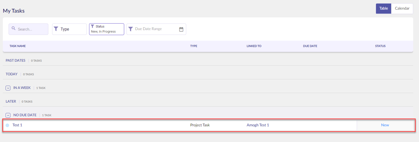Viewport: 419px width, 142px height.
Task: Focus the Search input field
Action: (x=28, y=29)
